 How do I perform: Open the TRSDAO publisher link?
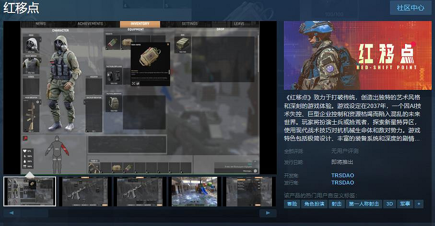pos(342,183)
